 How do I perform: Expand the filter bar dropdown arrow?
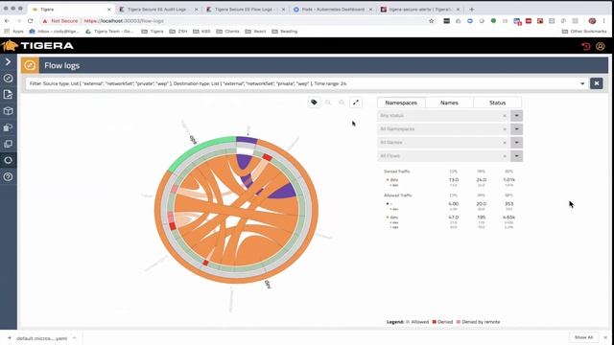[582, 83]
